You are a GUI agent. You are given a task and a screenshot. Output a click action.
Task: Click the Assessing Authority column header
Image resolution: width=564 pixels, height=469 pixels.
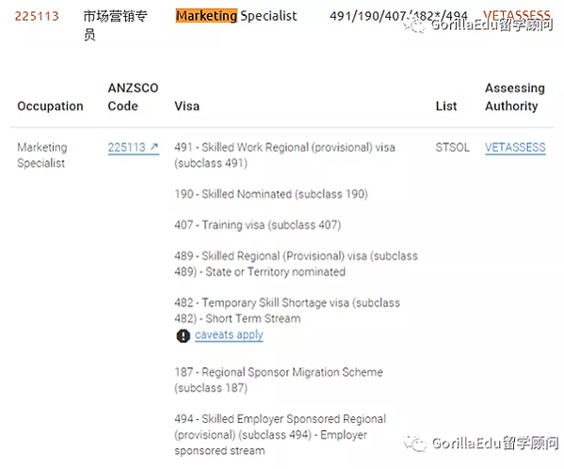coord(515,97)
